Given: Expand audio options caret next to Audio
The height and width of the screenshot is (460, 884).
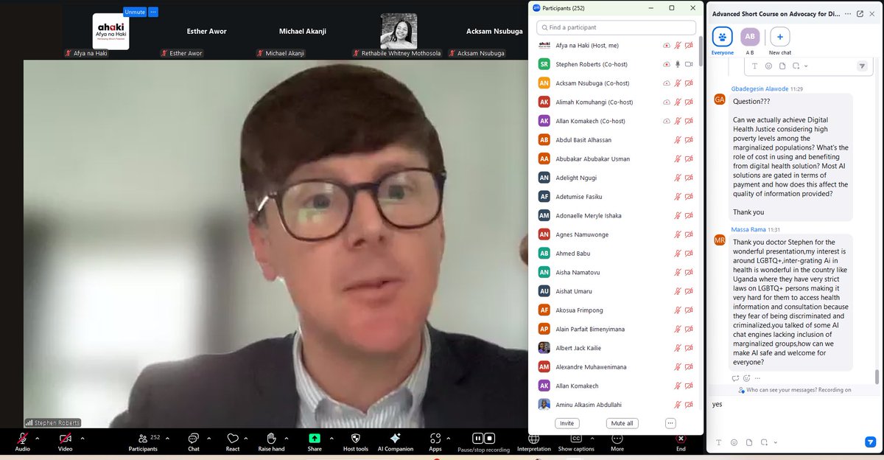Looking at the screenshot, I should [x=39, y=438].
